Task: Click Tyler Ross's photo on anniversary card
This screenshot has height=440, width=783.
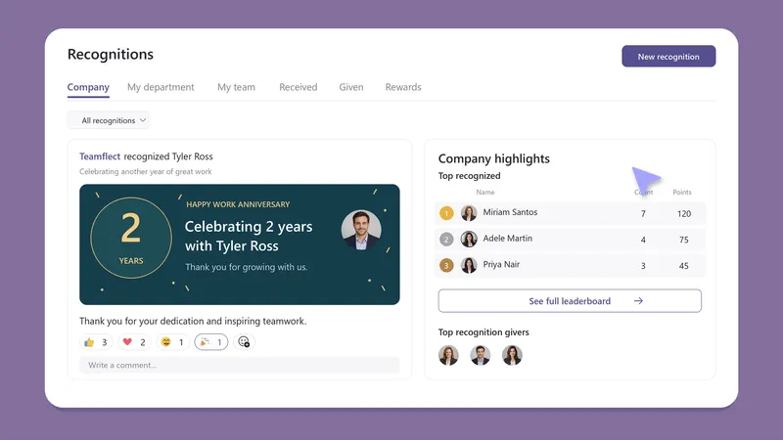Action: pos(361,230)
